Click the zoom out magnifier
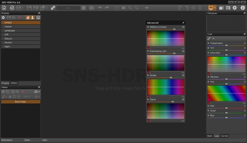This screenshot has height=143, width=247. (137, 8)
